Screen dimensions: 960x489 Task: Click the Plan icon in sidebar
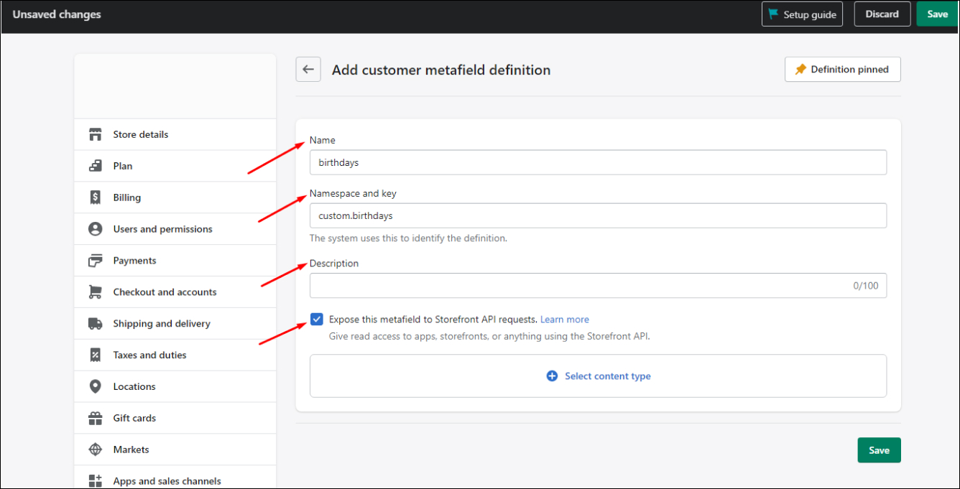tap(95, 166)
